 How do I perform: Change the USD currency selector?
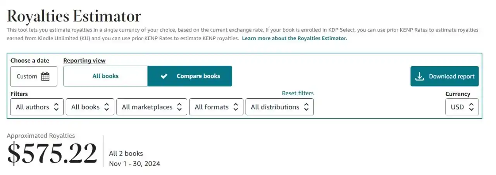tap(462, 107)
